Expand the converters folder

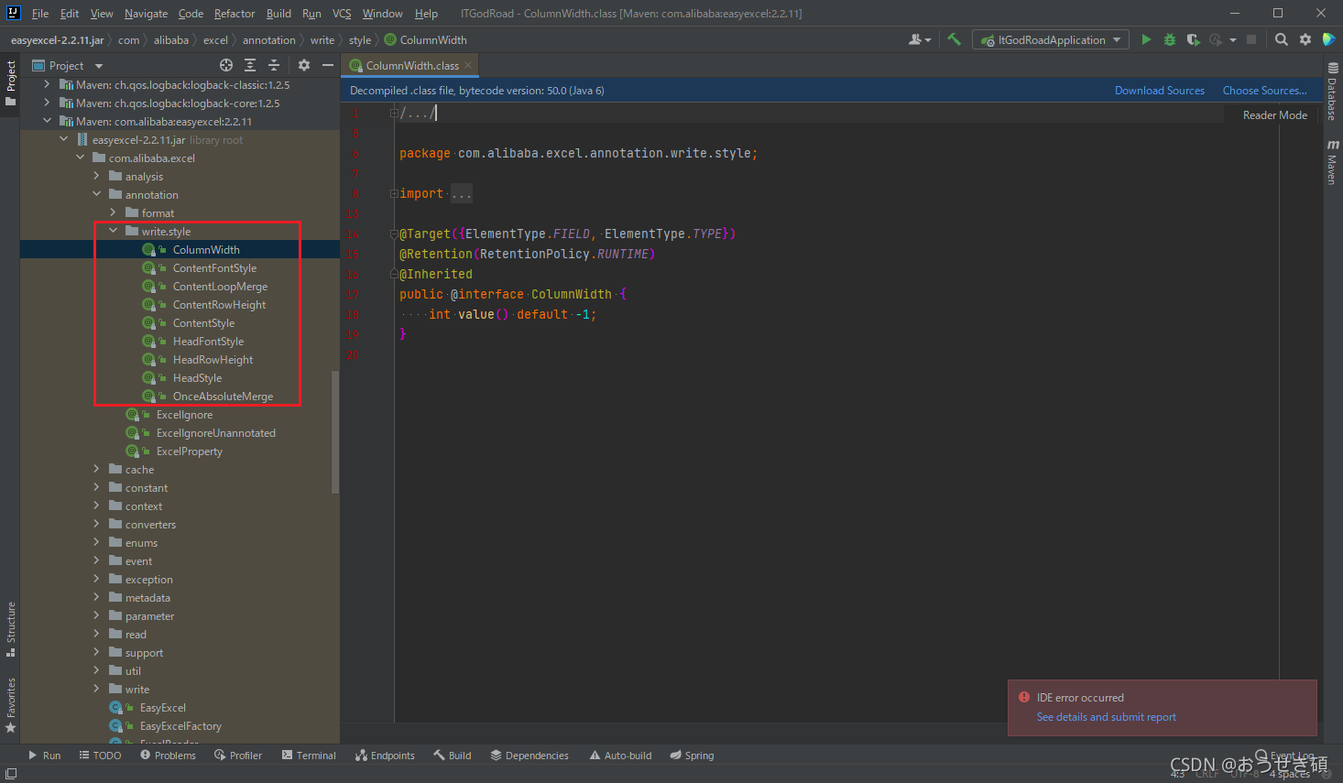(x=96, y=524)
